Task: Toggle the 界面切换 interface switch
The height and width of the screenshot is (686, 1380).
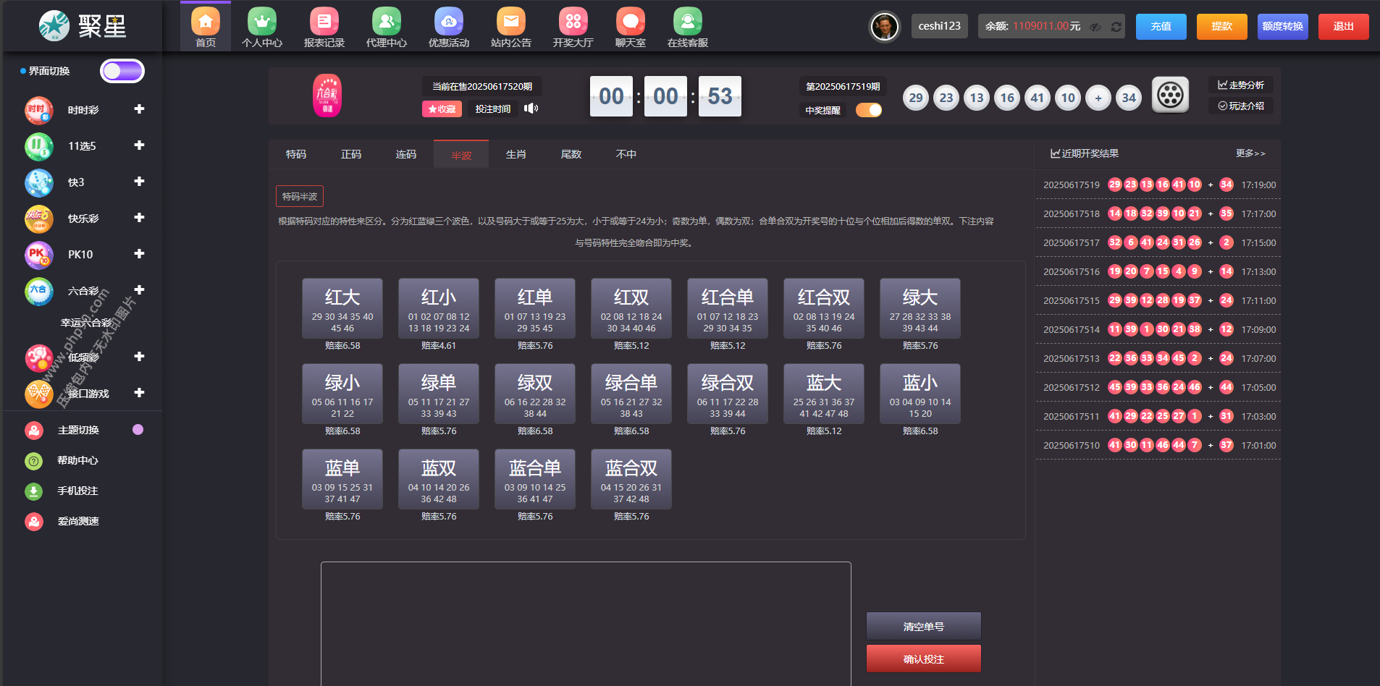Action: (122, 71)
